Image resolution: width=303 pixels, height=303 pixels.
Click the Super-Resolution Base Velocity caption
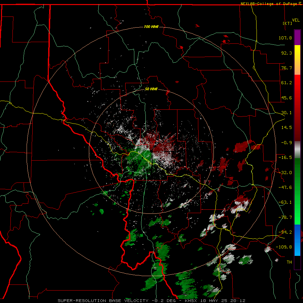(x=151, y=301)
